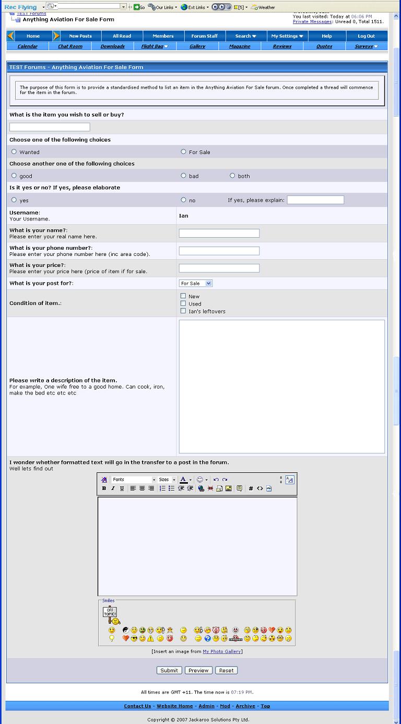Align editor text right
The width and height of the screenshot is (401, 724).
(151, 488)
